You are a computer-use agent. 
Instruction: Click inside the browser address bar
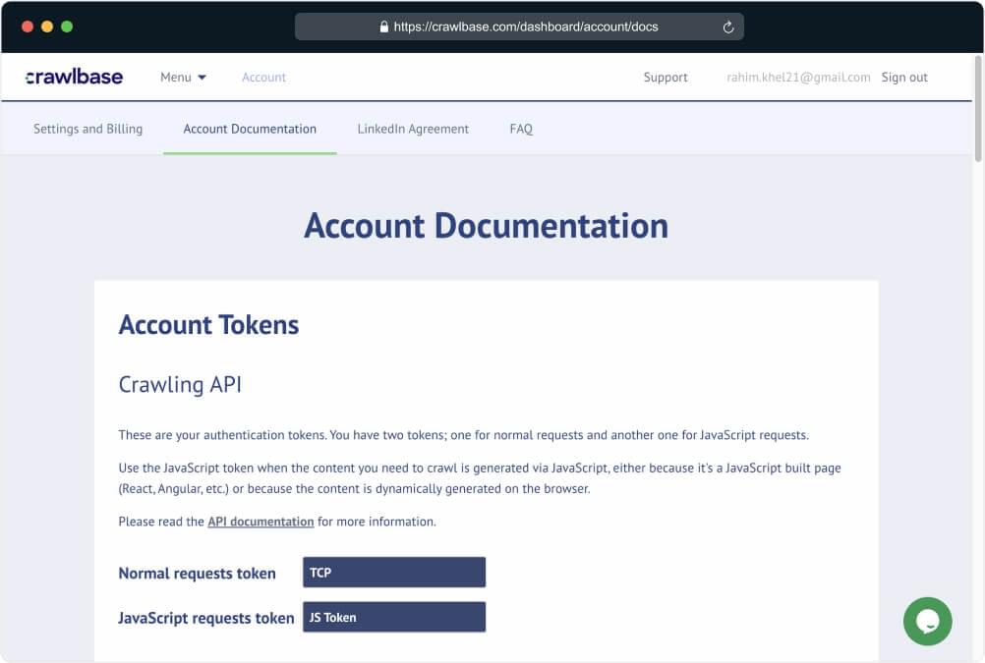pyautogui.click(x=519, y=27)
